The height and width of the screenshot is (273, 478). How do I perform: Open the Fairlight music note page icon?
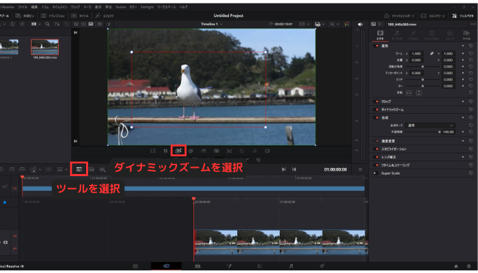click(291, 266)
